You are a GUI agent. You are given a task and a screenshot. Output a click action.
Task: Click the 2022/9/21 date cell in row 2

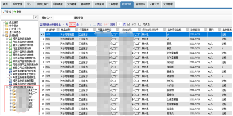click(x=198, y=39)
